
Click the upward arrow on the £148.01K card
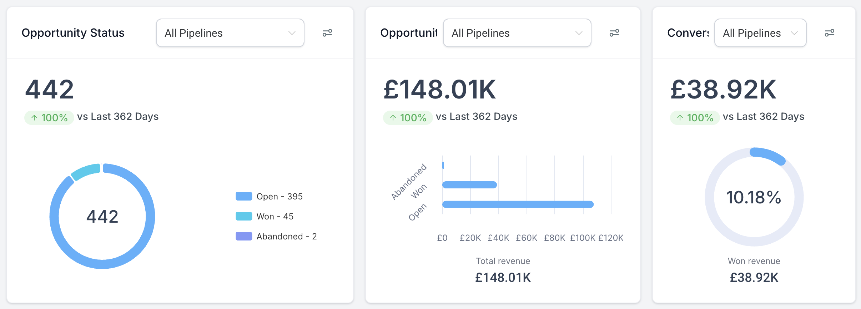tap(393, 117)
